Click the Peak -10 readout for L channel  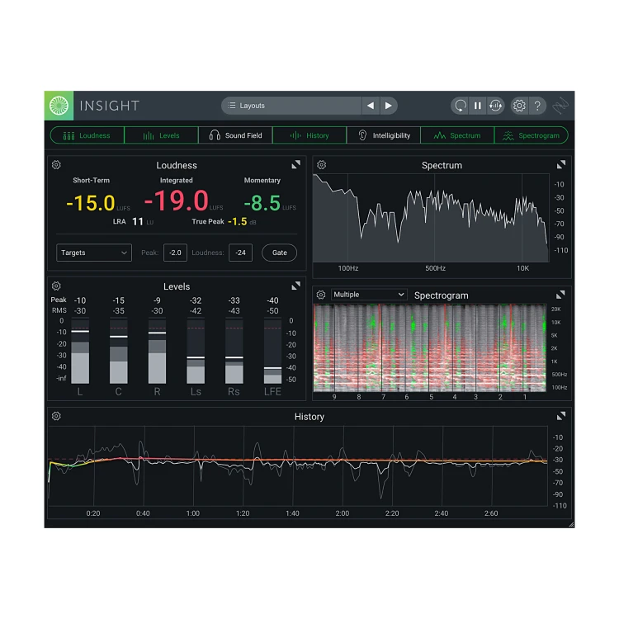click(x=80, y=300)
